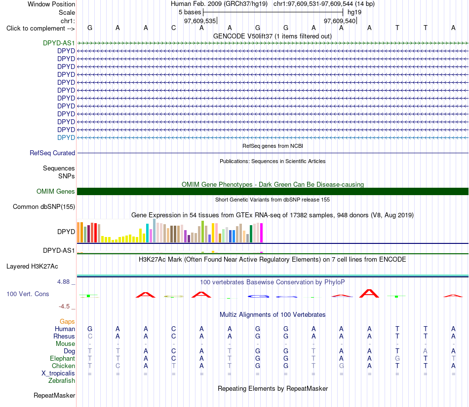This screenshot has height=407, width=469.
Task: Click the dark green OMIM gene bar
Action: click(x=273, y=191)
